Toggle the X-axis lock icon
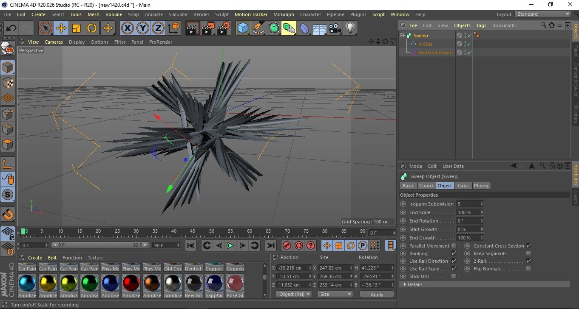Viewport: 579px width, 309px height. click(x=127, y=28)
